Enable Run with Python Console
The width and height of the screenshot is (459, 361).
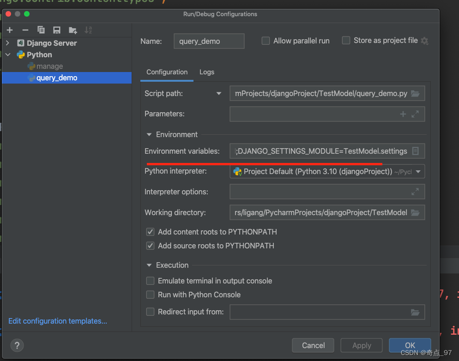[150, 295]
